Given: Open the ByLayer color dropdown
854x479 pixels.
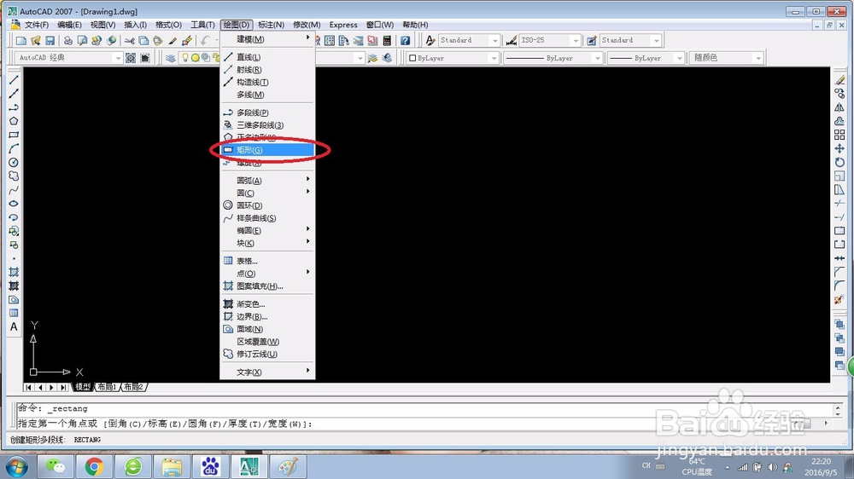Looking at the screenshot, I should pyautogui.click(x=494, y=58).
